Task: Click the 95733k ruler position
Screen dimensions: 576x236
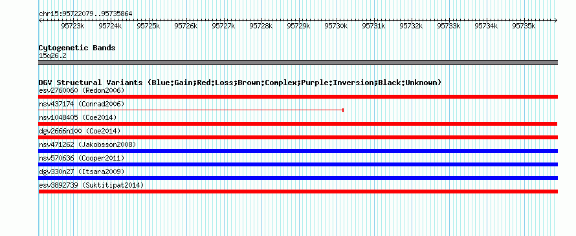Action: pyautogui.click(x=449, y=26)
